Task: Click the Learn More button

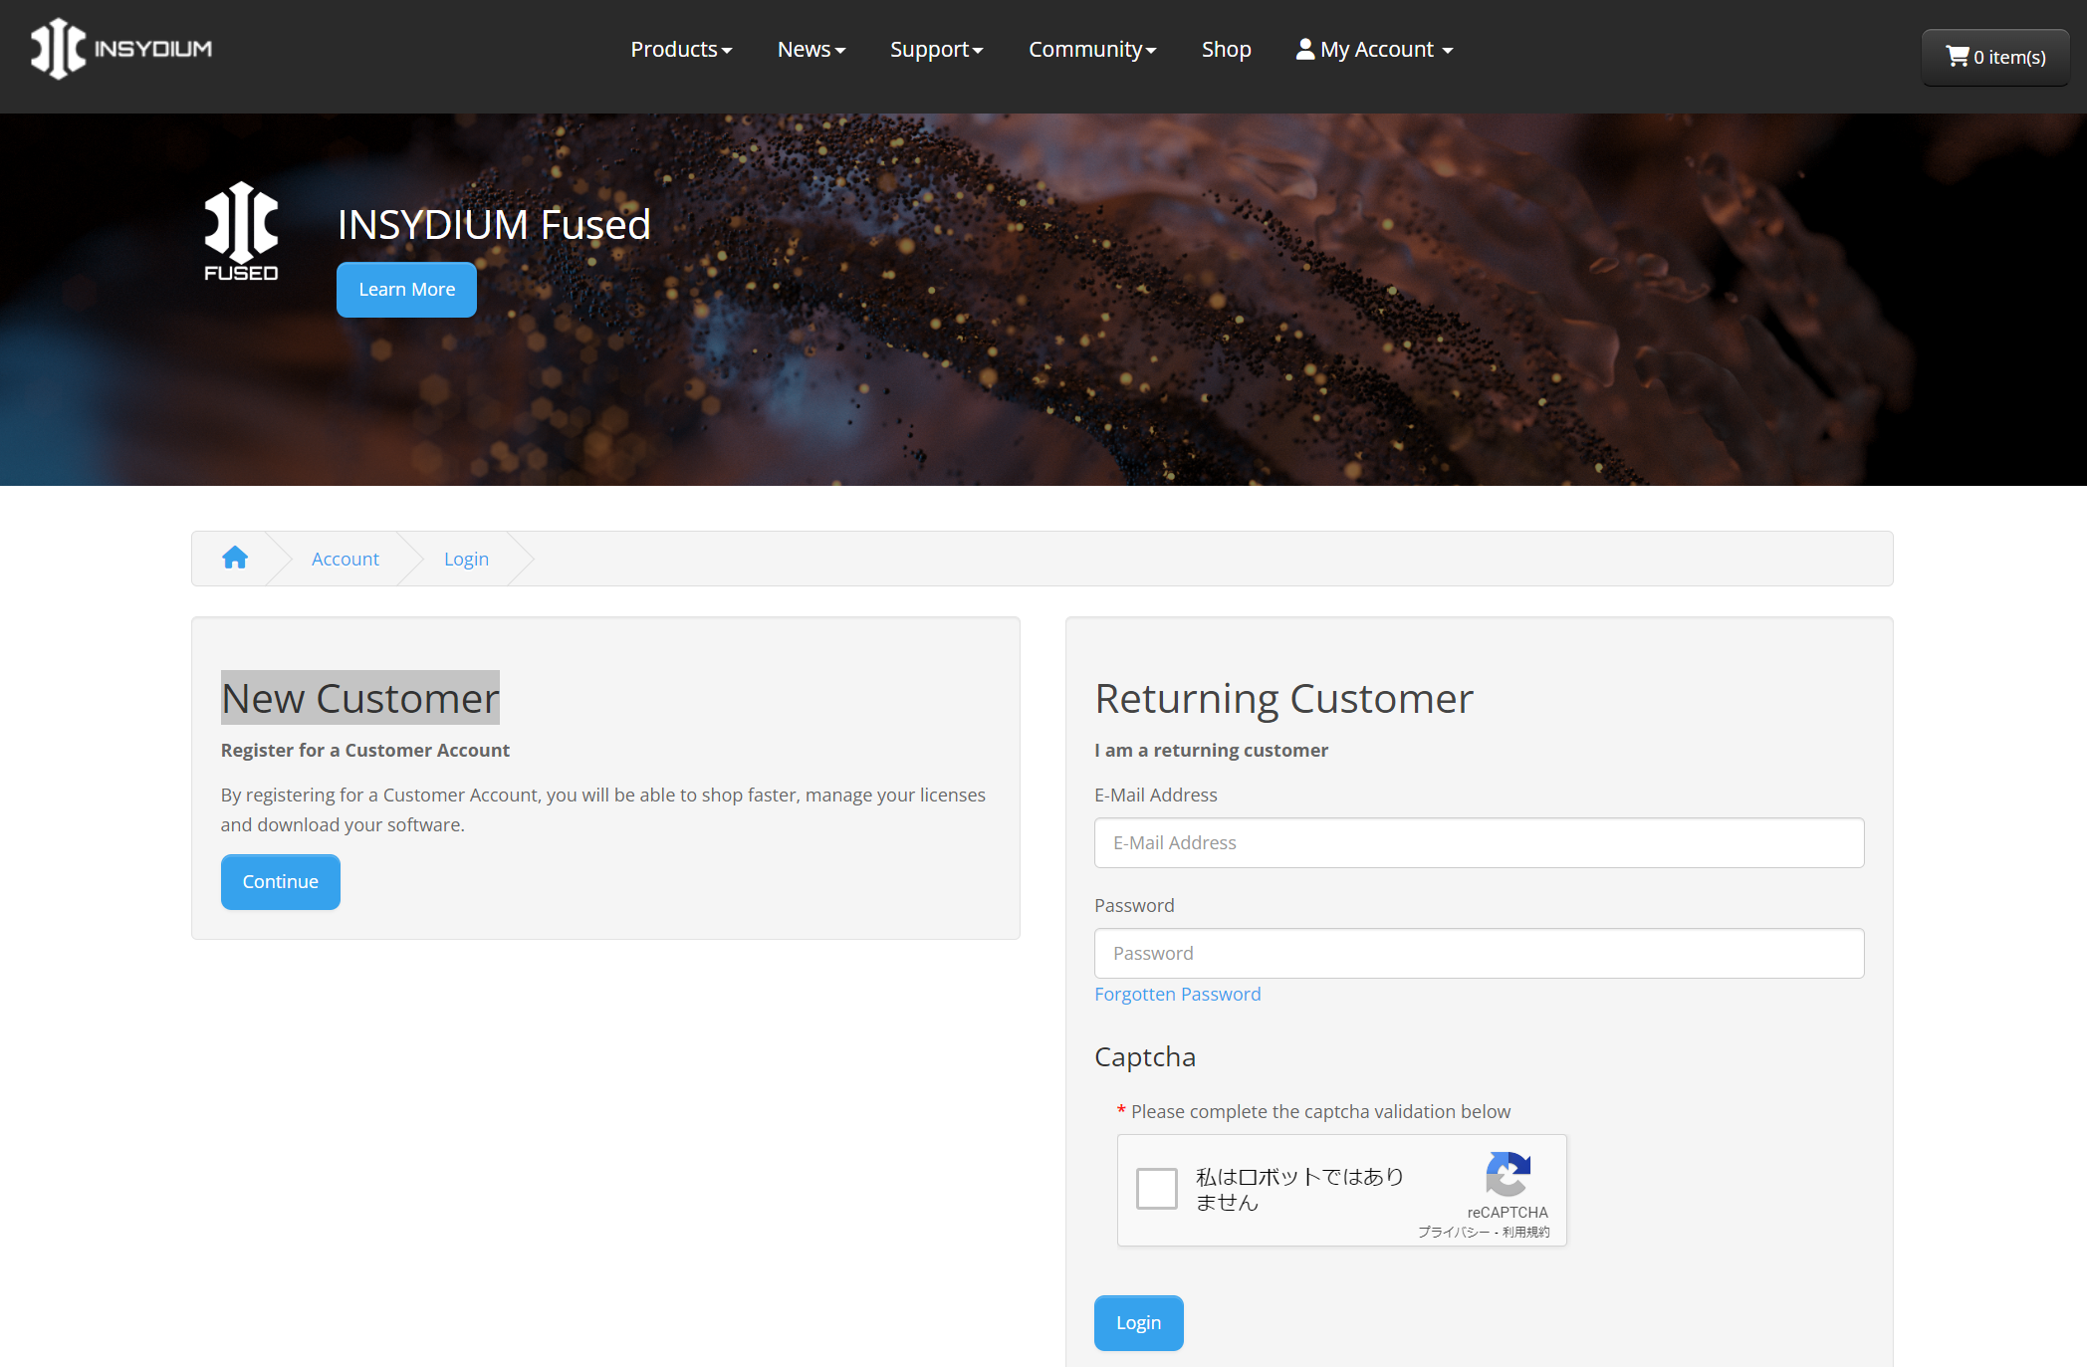Action: point(406,290)
